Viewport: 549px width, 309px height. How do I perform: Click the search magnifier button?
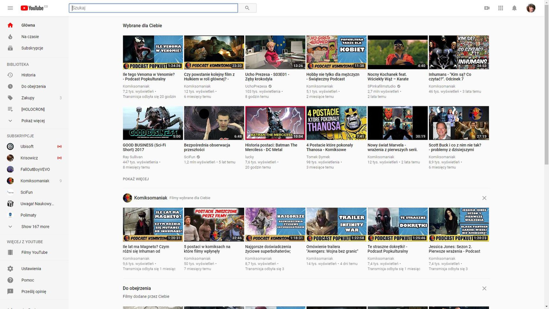[x=247, y=8]
